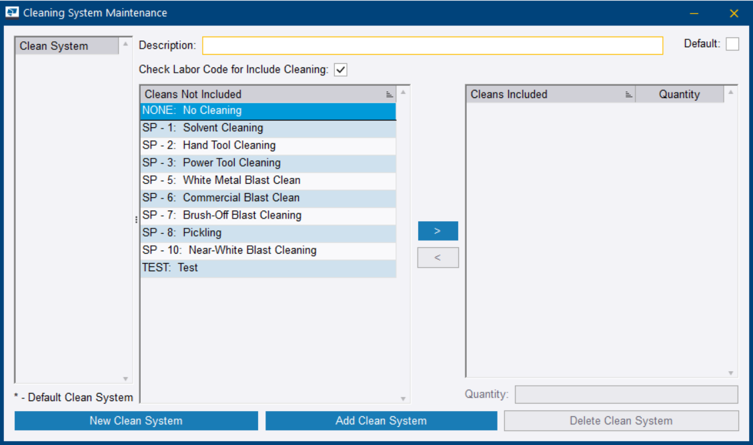Click the Add Clean System button

pyautogui.click(x=381, y=420)
